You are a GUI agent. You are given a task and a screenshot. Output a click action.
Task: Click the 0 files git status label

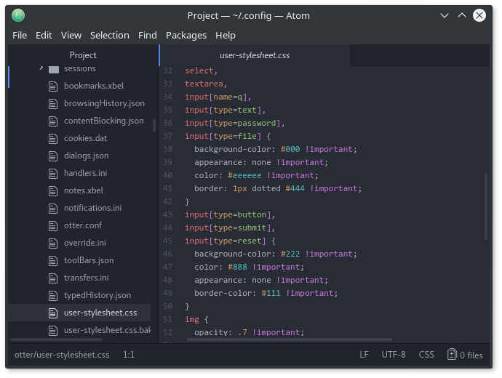[471, 355]
